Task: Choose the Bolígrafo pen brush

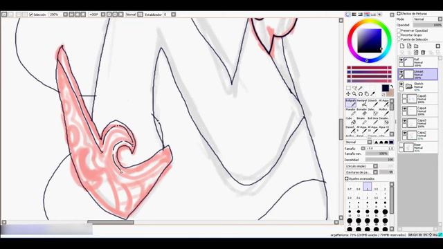Action: 351,103
